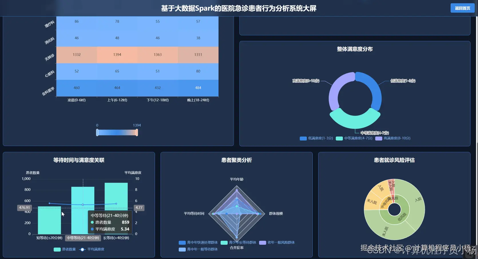The width and height of the screenshot is (478, 259).
Task: Click the heatmap cell showing 1394
Action: click(117, 55)
